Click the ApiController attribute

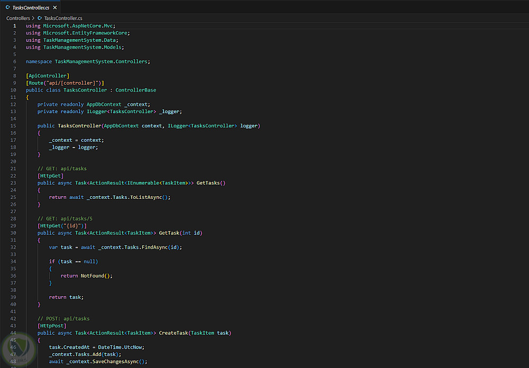47,76
